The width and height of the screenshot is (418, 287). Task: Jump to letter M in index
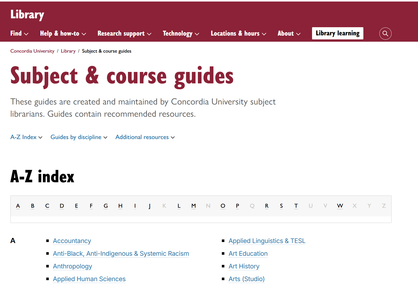[x=194, y=206]
